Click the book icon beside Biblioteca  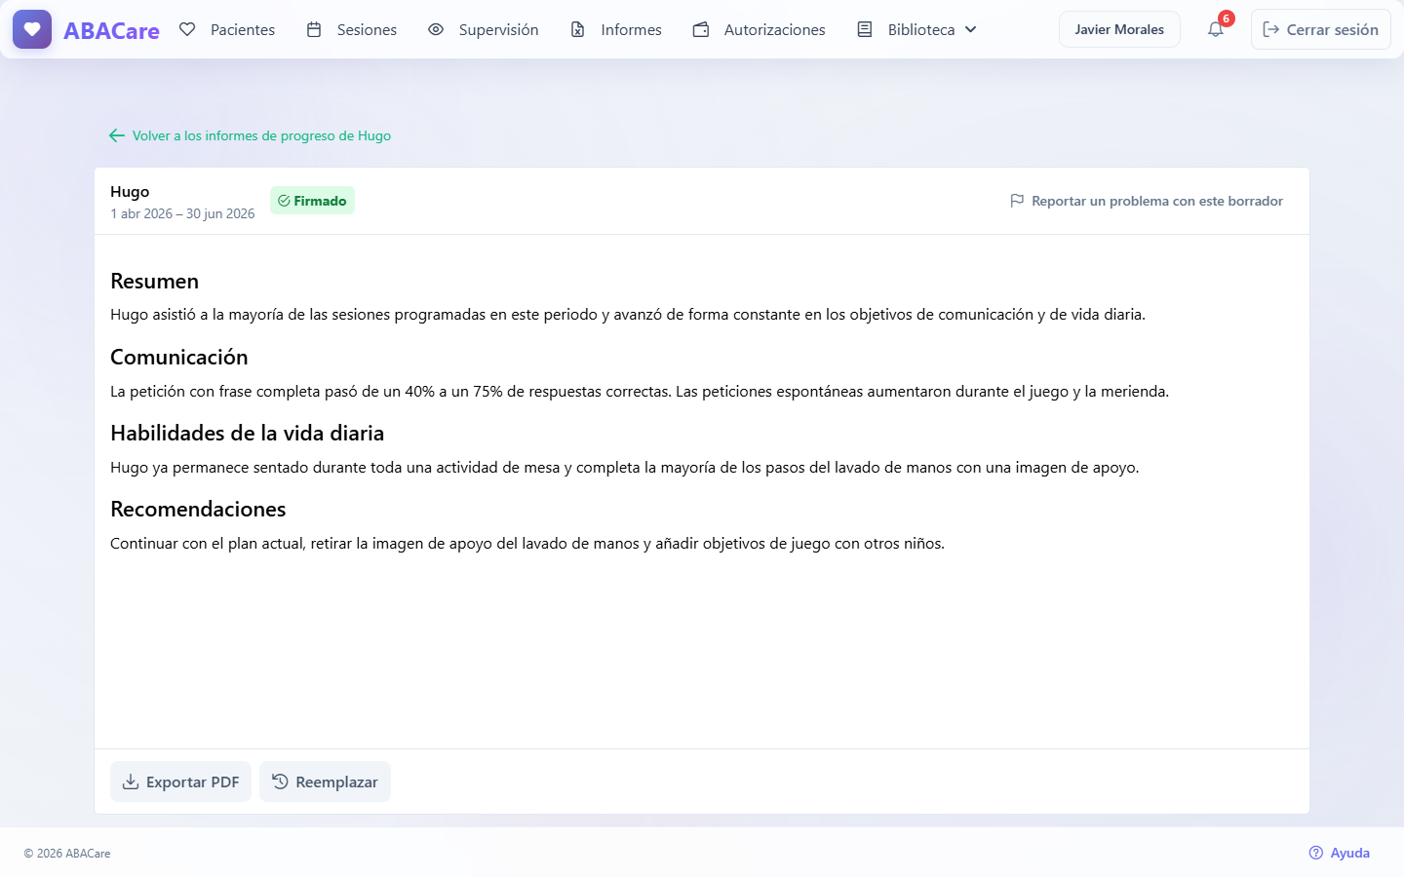coord(865,29)
